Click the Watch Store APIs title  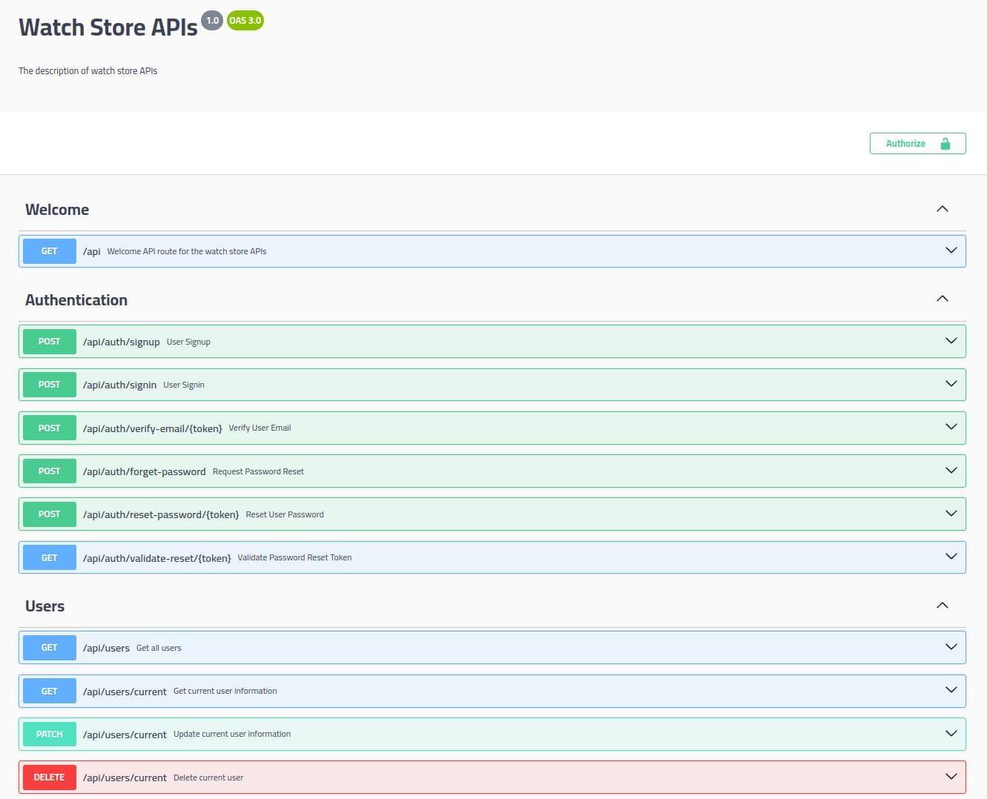point(108,27)
